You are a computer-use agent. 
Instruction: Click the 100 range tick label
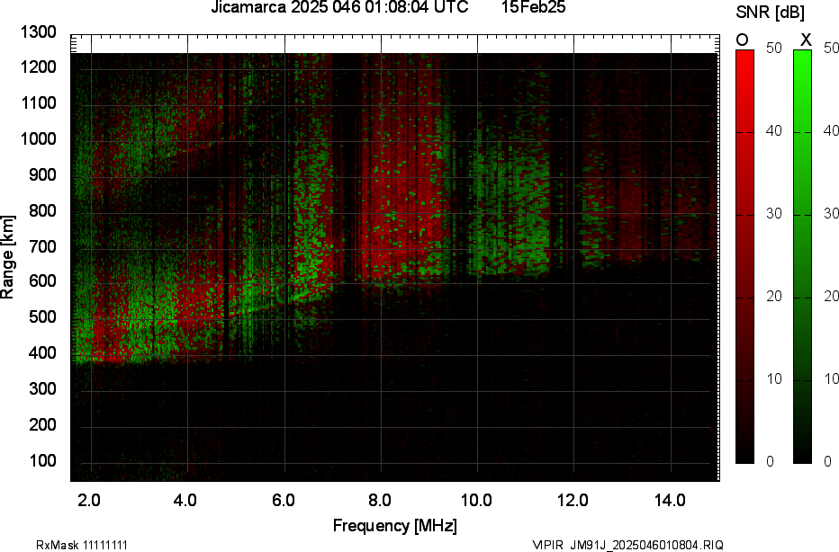click(x=42, y=460)
